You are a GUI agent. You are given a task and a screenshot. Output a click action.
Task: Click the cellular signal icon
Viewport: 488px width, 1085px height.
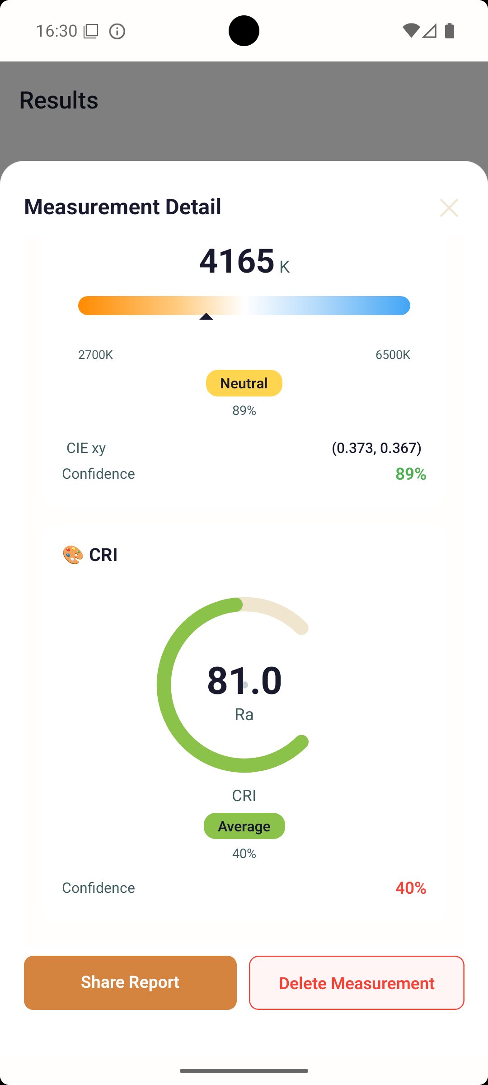click(429, 31)
